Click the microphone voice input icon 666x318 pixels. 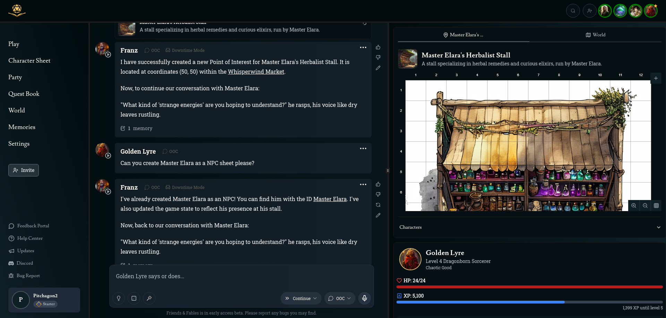[364, 298]
